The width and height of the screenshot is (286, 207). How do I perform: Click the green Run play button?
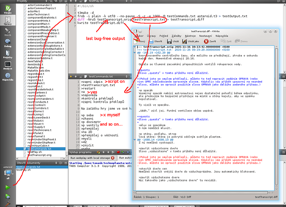coord(7,187)
